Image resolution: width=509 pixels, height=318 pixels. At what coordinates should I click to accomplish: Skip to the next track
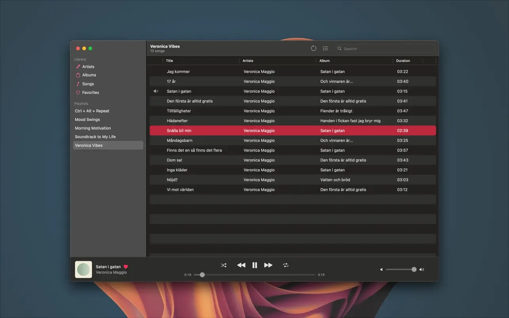(268, 265)
